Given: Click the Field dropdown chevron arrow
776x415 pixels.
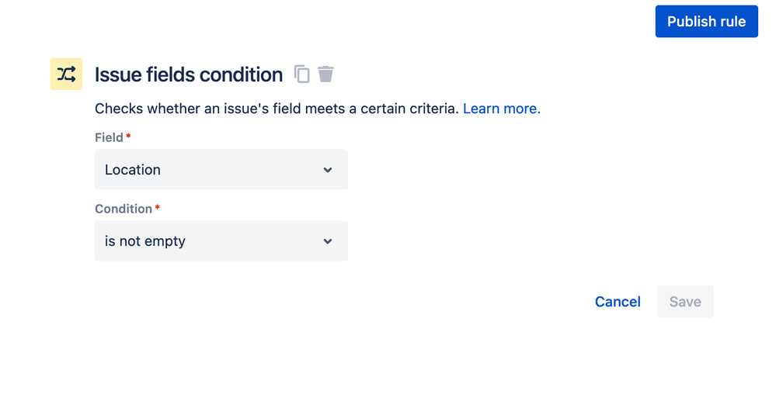Looking at the screenshot, I should [328, 170].
